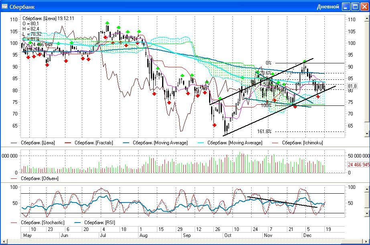Select dark blue 'Сбербанк [Moving Average]' legend entry
Screen dimensions: 370x245
pyautogui.click(x=155, y=143)
